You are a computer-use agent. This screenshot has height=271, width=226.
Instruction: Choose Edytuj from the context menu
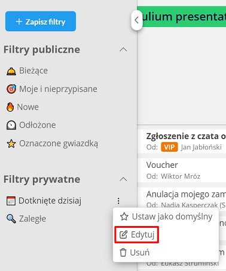[137, 234]
